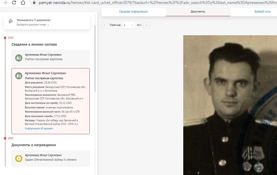Go to the next document page arrow
277x175 pixels.
coord(146,25)
